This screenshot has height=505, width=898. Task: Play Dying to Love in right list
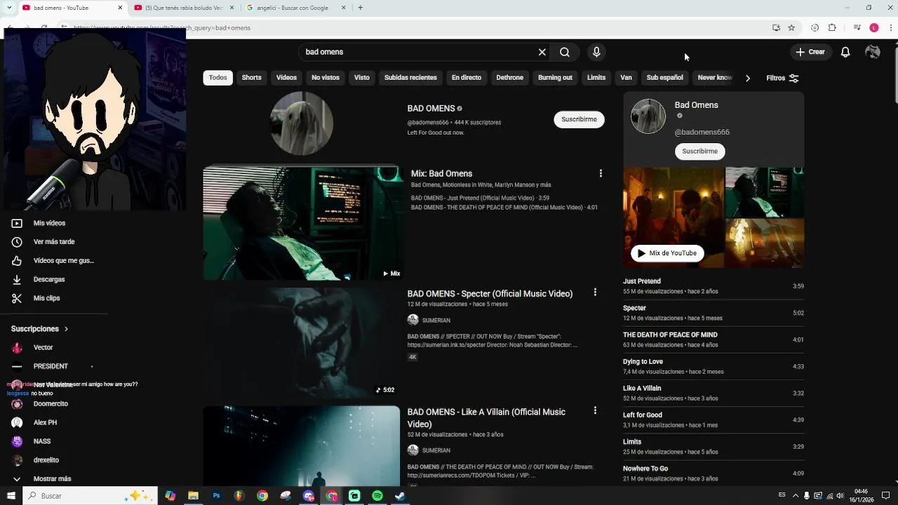(x=713, y=366)
